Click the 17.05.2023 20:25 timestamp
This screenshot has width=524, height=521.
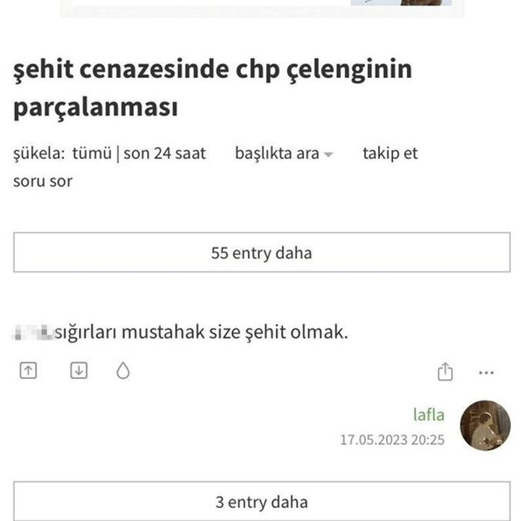click(x=392, y=439)
